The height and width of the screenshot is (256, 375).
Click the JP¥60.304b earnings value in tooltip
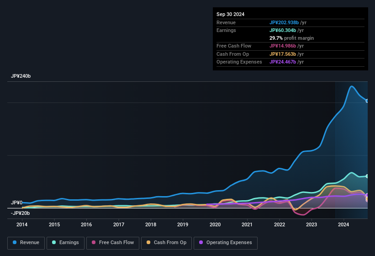283,30
